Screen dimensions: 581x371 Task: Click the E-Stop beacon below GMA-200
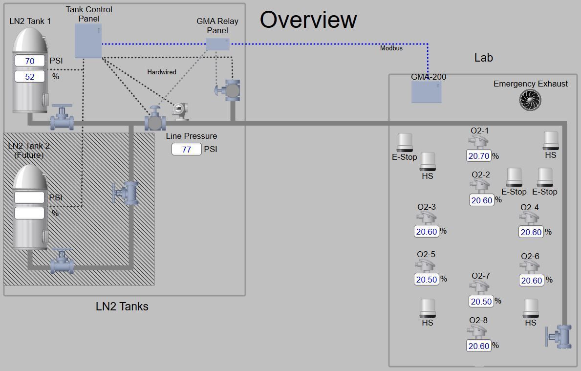click(405, 143)
